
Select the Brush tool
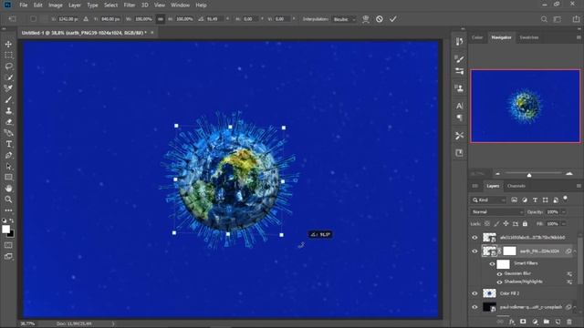pyautogui.click(x=8, y=99)
